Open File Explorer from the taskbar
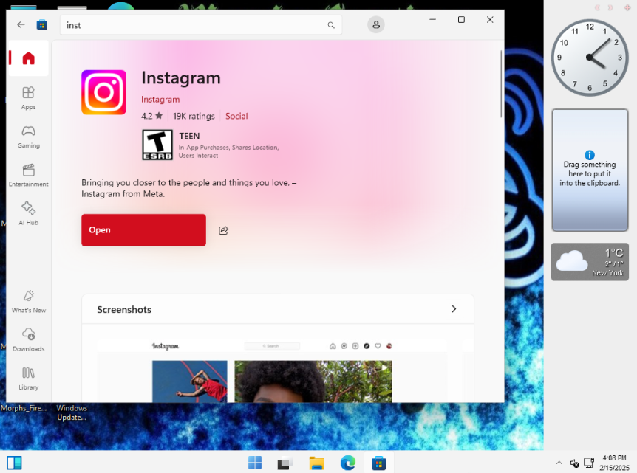The height and width of the screenshot is (473, 637). [x=317, y=463]
